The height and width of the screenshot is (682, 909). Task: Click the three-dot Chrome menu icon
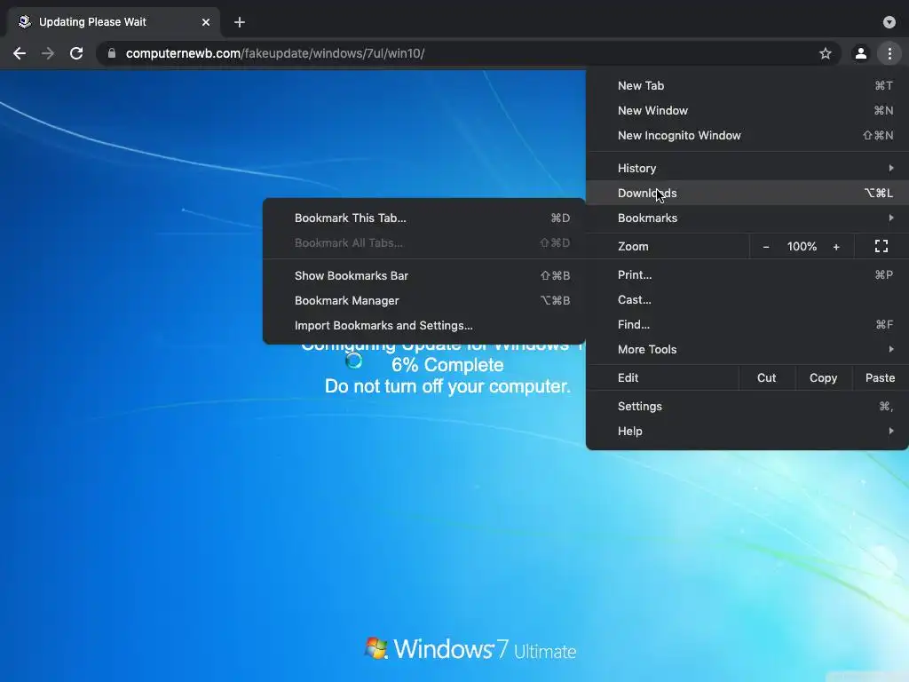pos(889,53)
